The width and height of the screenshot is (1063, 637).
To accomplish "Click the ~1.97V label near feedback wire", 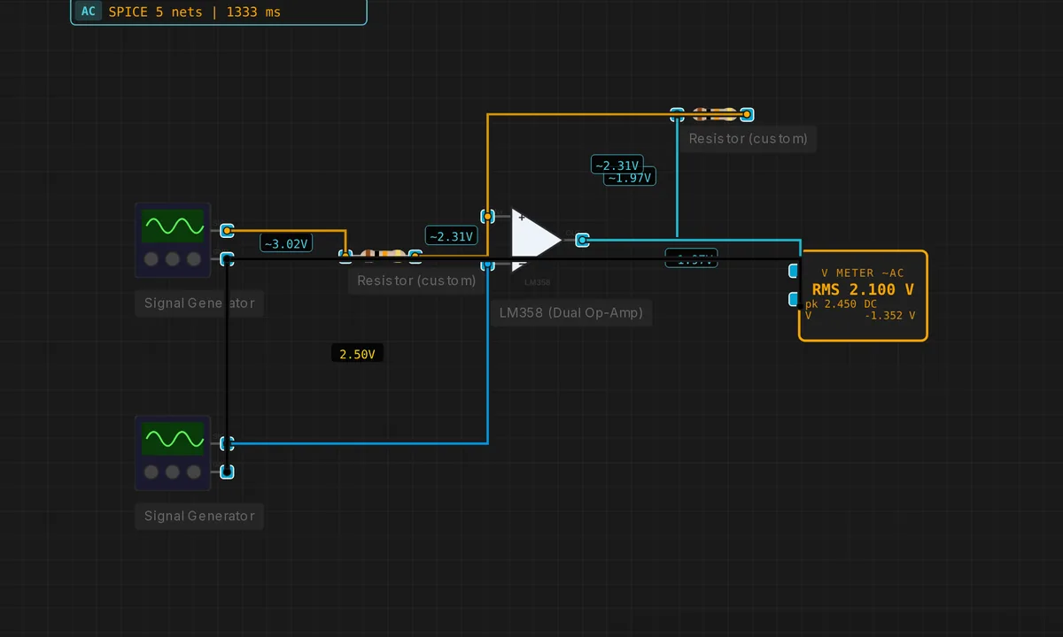I will (630, 178).
